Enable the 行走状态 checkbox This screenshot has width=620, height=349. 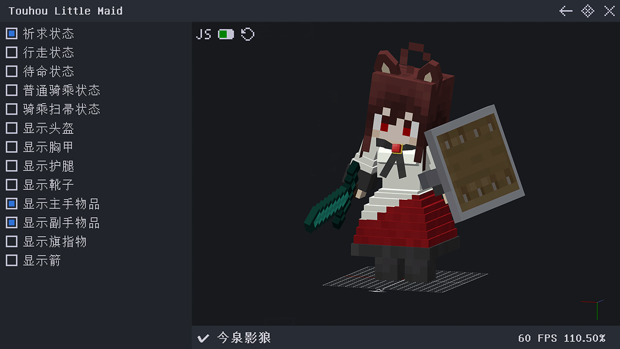(12, 52)
